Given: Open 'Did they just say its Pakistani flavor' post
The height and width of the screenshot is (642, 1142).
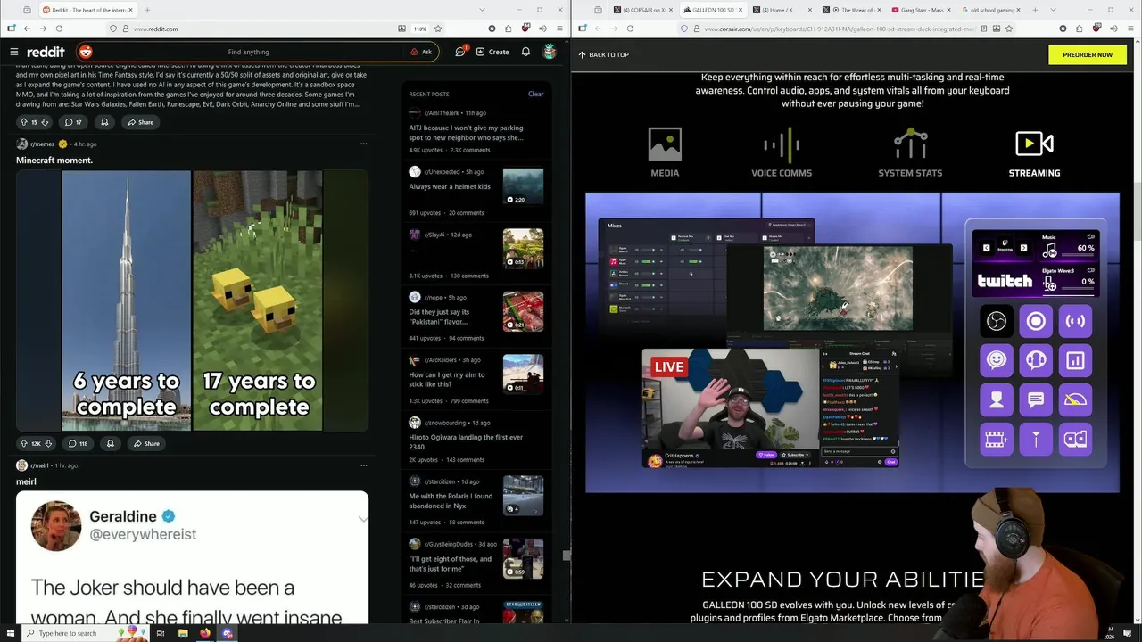Looking at the screenshot, I should point(439,317).
